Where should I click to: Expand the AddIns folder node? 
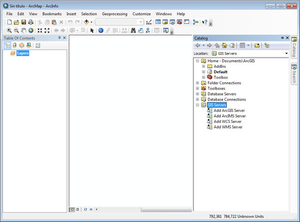[204, 66]
